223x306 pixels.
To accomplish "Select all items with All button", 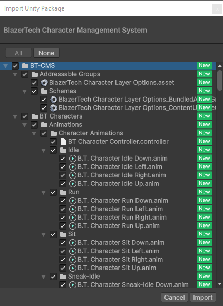I will tap(18, 53).
